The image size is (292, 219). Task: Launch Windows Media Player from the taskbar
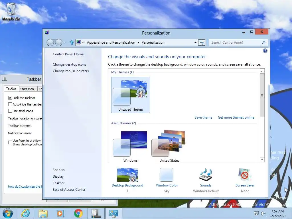point(60,213)
